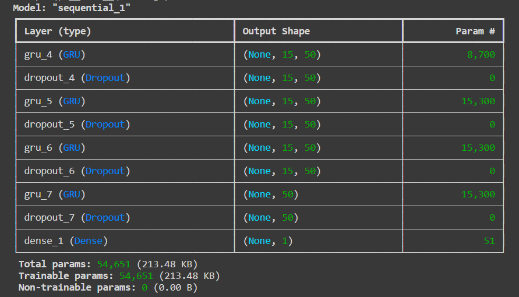
Task: Click the "Layer (type)" column header
Action: pyautogui.click(x=58, y=31)
